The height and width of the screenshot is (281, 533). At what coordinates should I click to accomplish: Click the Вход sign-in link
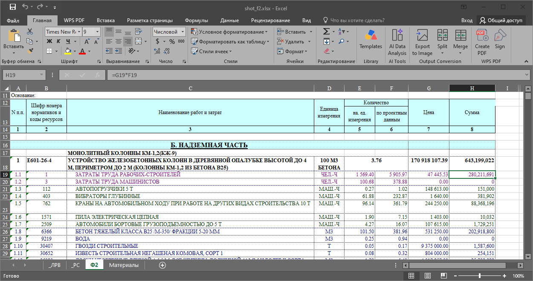tap(466, 20)
